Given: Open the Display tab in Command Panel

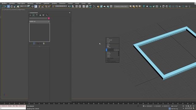Looking at the screenshot, I should pos(43,15).
